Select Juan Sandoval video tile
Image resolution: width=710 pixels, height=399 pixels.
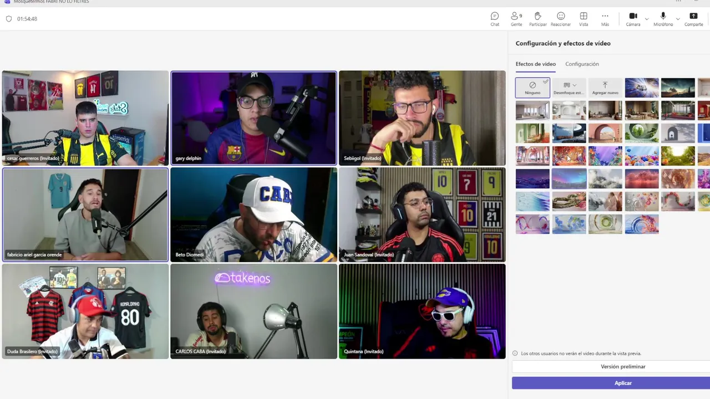(x=422, y=214)
